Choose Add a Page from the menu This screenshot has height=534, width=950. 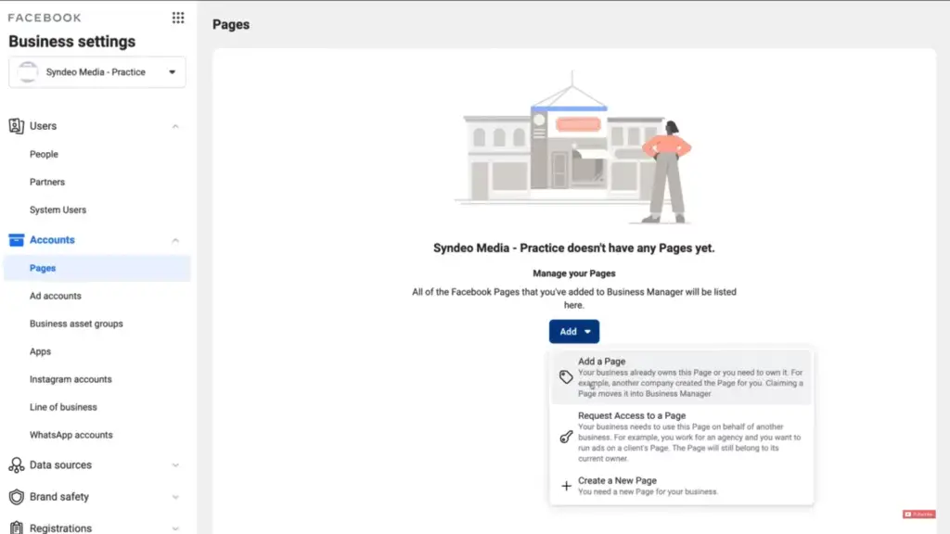(x=681, y=376)
